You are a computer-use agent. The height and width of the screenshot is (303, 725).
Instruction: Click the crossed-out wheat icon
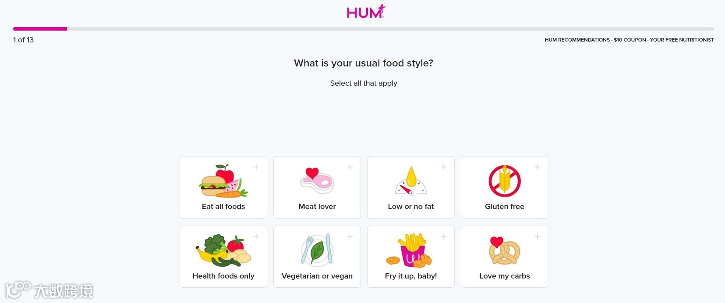pos(505,181)
